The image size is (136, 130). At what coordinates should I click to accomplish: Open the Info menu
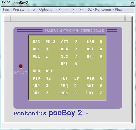31,9
